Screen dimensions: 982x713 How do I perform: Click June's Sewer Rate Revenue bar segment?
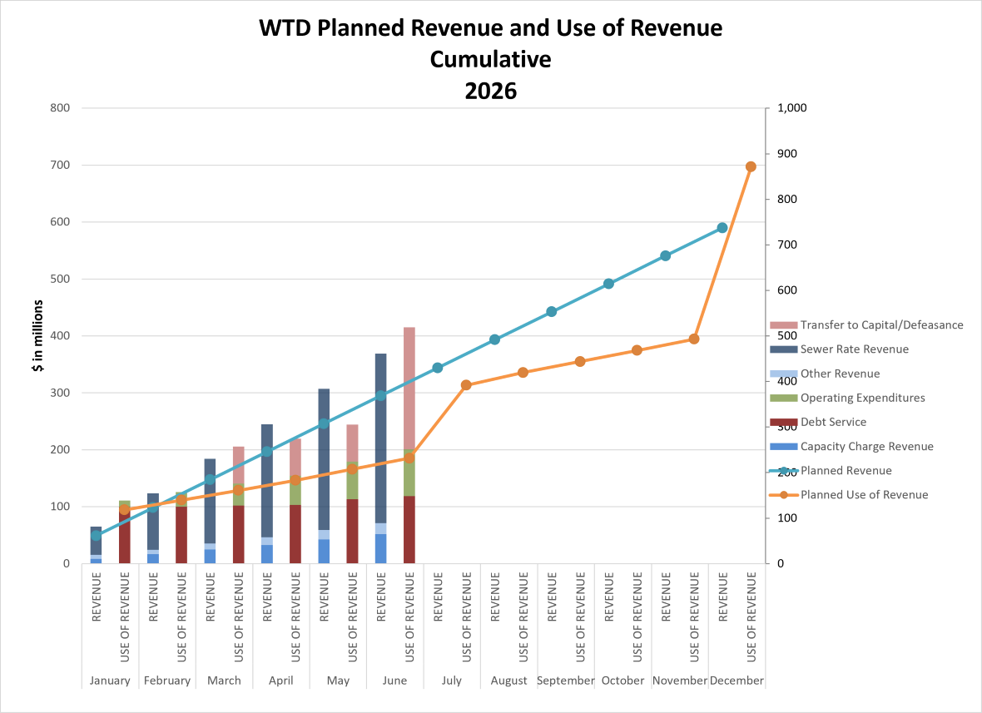[381, 438]
